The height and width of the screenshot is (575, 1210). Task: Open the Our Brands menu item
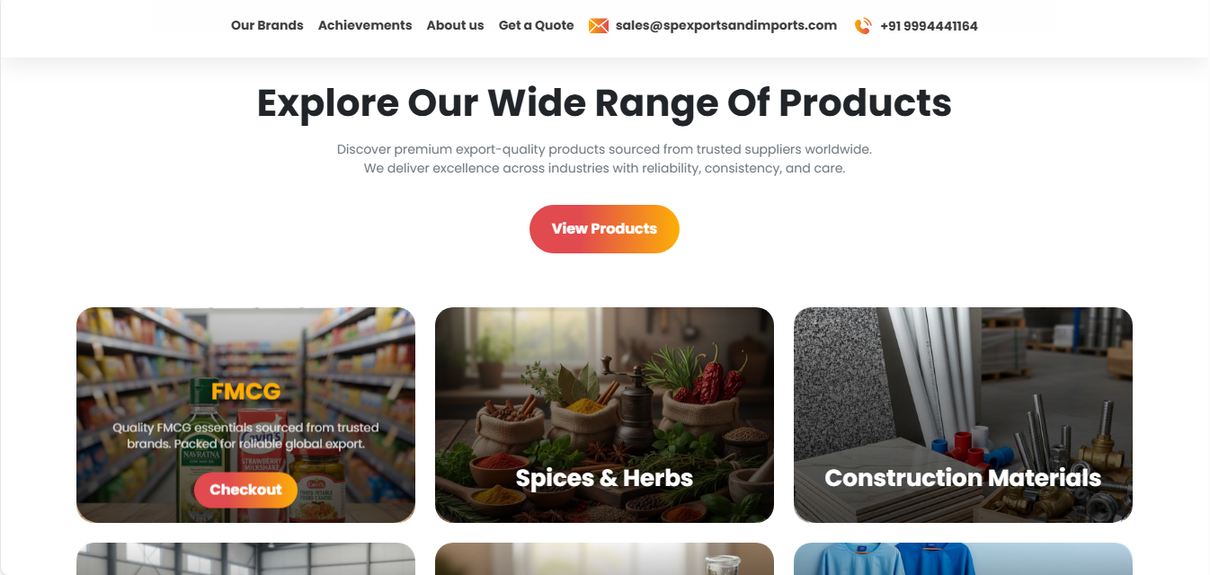(x=267, y=25)
